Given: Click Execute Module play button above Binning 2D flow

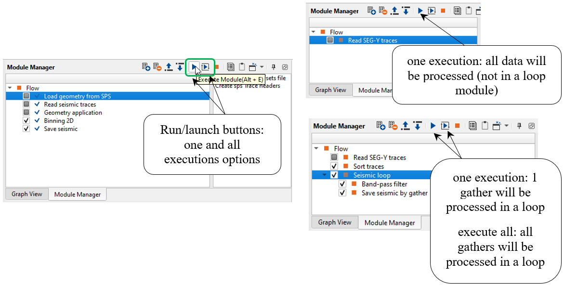Looking at the screenshot, I should [x=194, y=67].
